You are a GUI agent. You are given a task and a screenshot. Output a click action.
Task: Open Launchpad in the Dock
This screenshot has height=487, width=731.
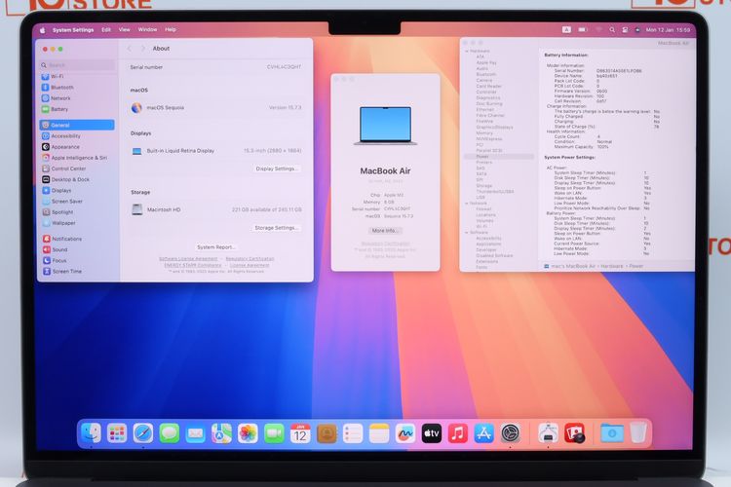[117, 433]
